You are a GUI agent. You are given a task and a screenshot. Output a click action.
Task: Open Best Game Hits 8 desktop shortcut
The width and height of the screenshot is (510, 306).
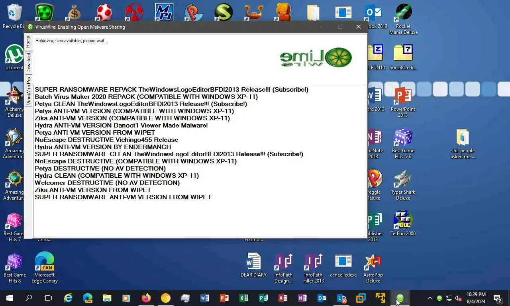[x=15, y=269]
